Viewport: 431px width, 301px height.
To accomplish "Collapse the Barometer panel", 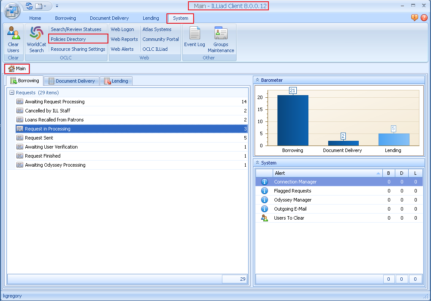I will click(257, 80).
